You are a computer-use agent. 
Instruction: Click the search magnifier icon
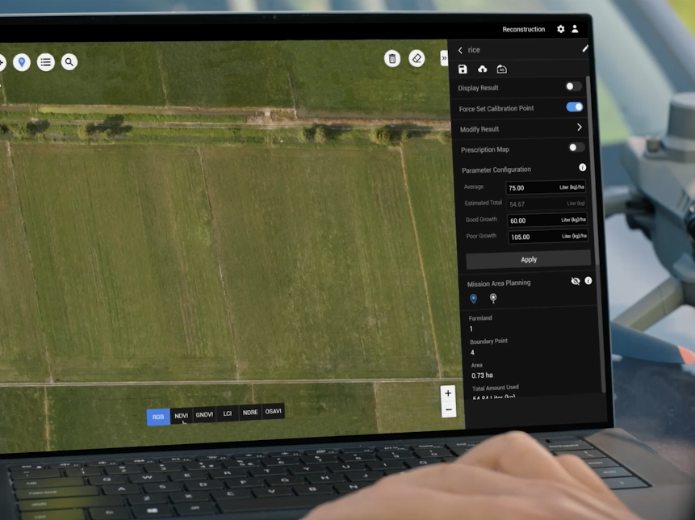tap(69, 61)
